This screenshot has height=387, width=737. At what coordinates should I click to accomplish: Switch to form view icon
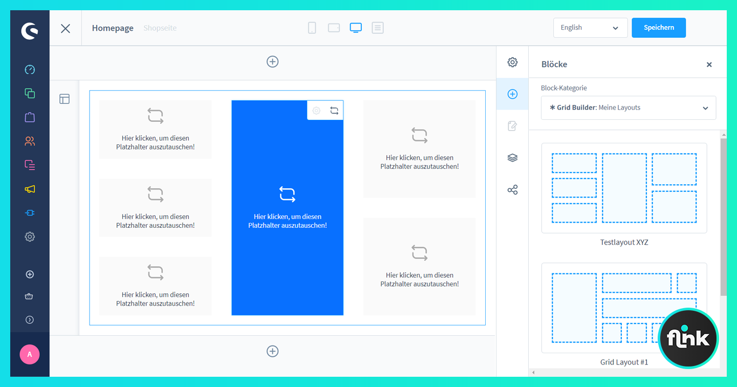[378, 28]
